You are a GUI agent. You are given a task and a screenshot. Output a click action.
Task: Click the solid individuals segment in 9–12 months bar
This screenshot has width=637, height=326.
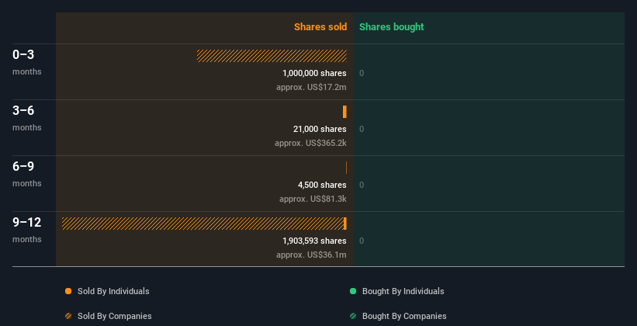pos(345,224)
